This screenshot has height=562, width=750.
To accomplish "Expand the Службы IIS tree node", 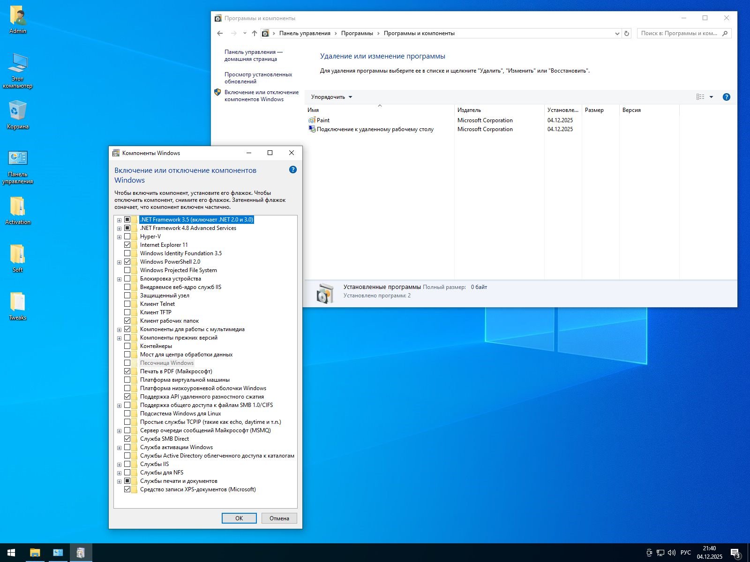I will click(119, 465).
